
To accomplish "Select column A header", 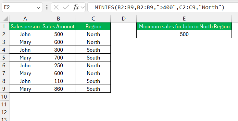I will 25,19.
